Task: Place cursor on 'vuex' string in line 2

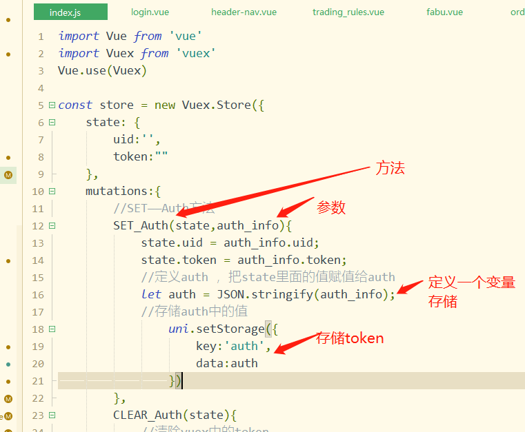Action: click(196, 54)
